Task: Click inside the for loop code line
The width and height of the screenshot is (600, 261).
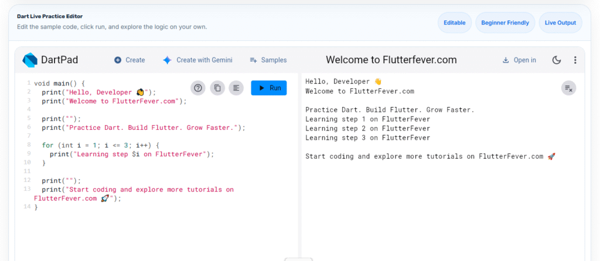Action: tap(100, 145)
